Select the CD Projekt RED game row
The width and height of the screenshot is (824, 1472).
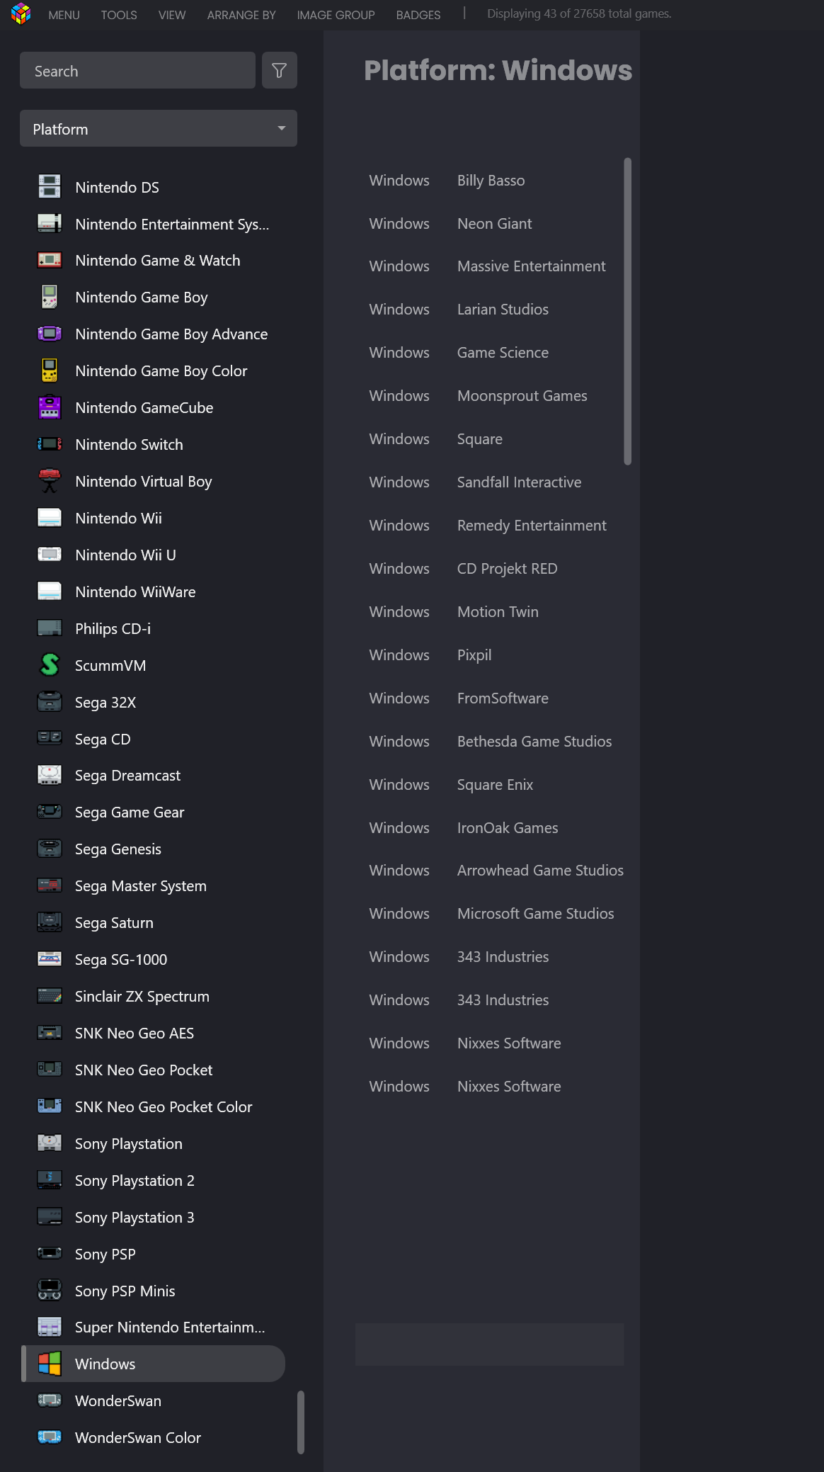click(x=489, y=569)
